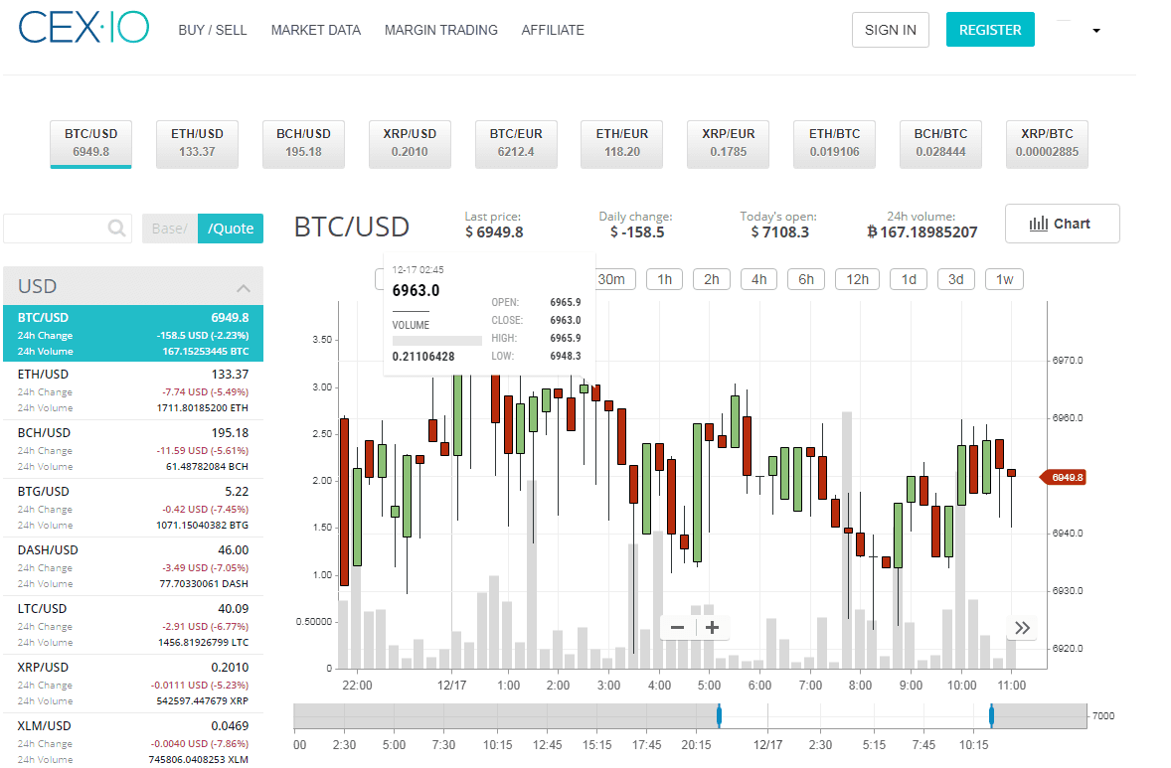Click the bar chart icon in the Chart button

click(x=1038, y=224)
